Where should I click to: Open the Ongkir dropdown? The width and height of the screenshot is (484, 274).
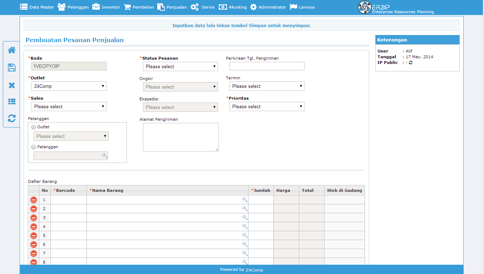pyautogui.click(x=181, y=87)
